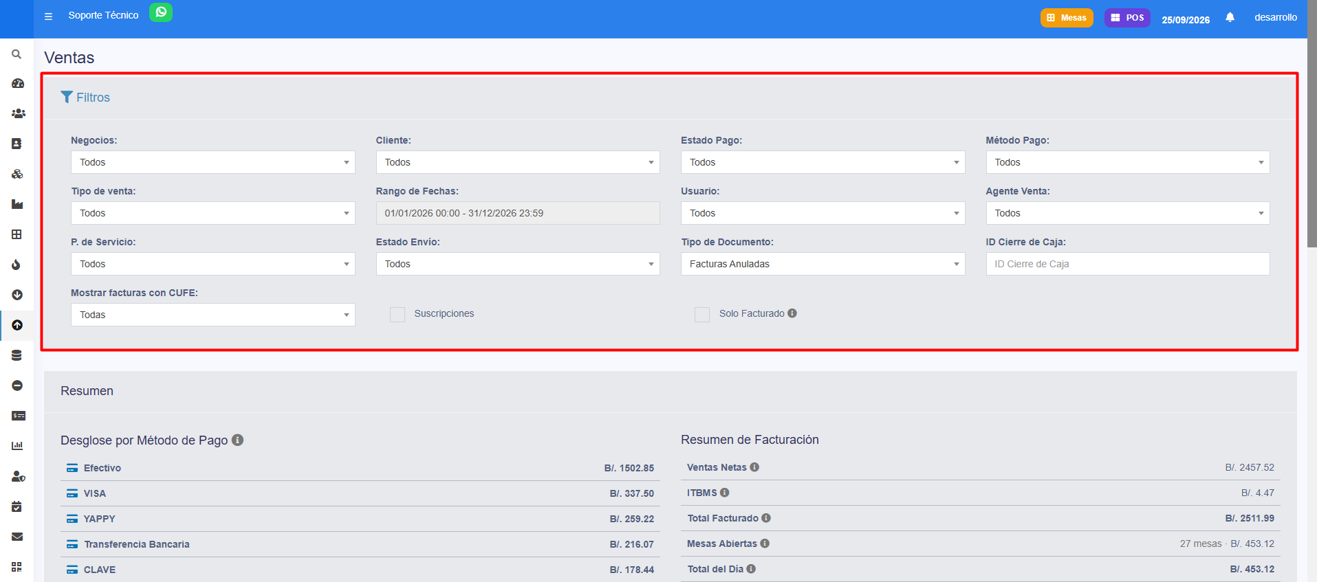Open the address book icon in sidebar

pyautogui.click(x=17, y=144)
